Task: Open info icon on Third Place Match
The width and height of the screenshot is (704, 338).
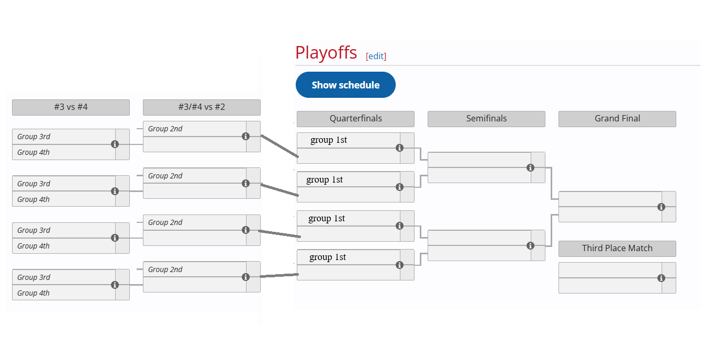Action: pos(661,278)
